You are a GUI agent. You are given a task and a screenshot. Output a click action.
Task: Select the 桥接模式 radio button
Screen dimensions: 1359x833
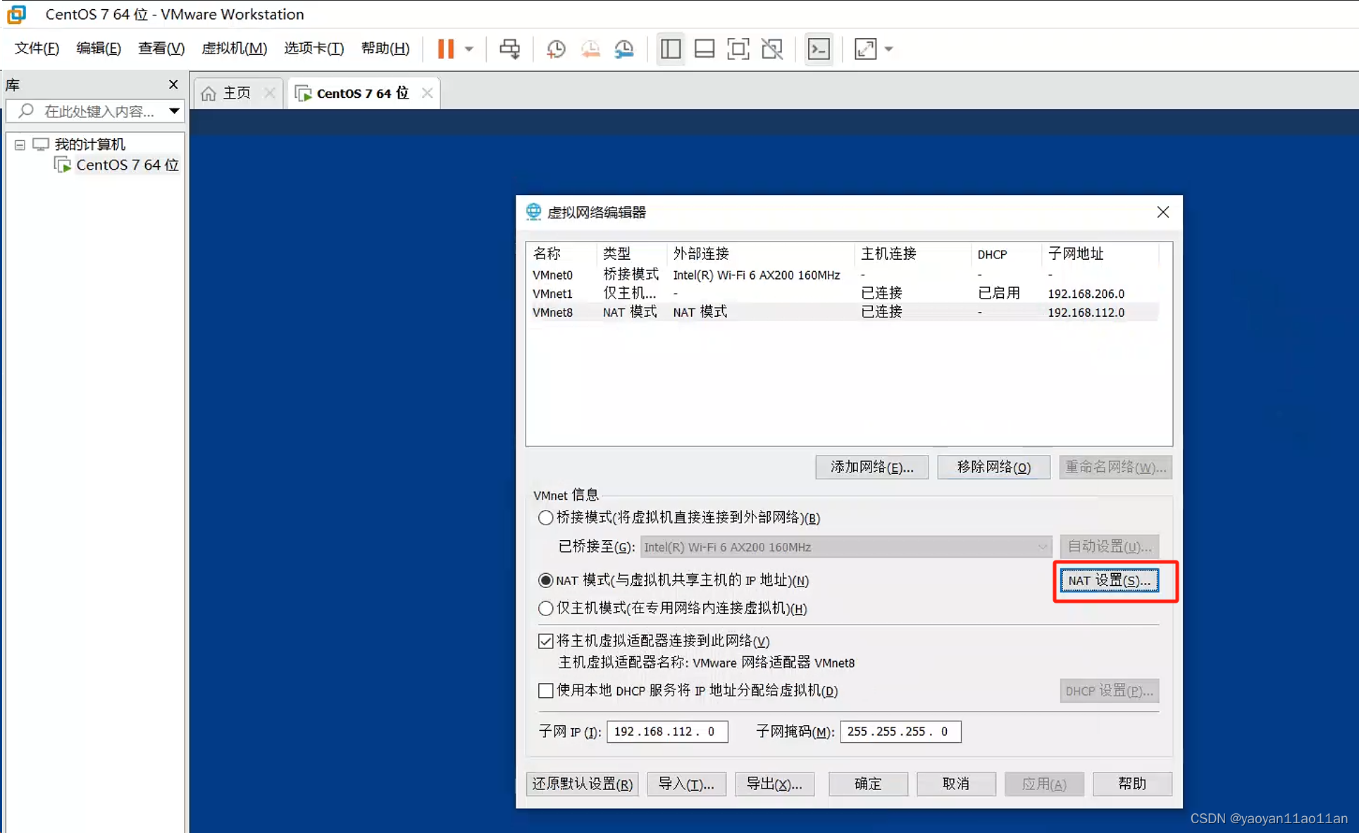click(x=545, y=518)
